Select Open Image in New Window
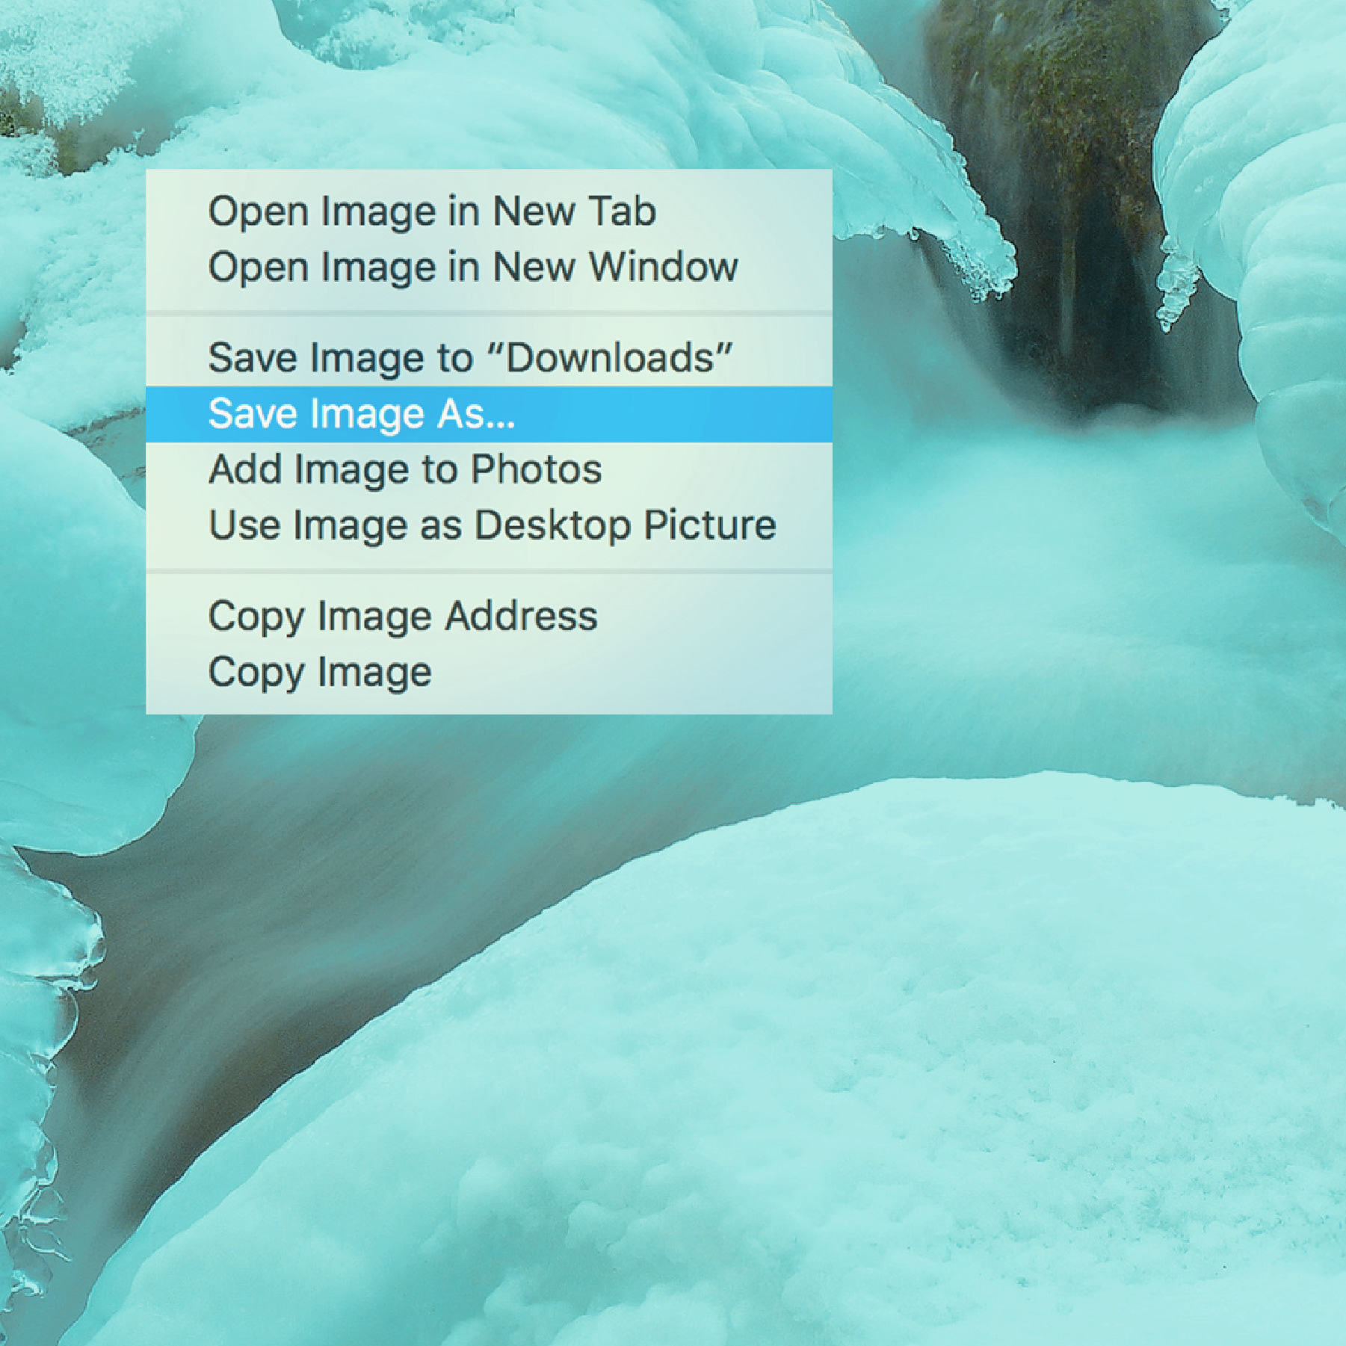The width and height of the screenshot is (1346, 1346). click(489, 268)
